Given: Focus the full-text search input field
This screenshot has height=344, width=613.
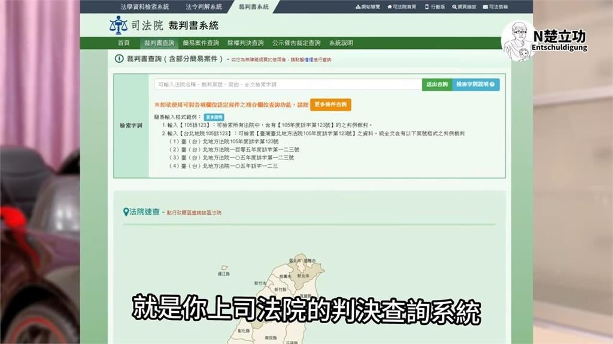Looking at the screenshot, I should pos(288,85).
